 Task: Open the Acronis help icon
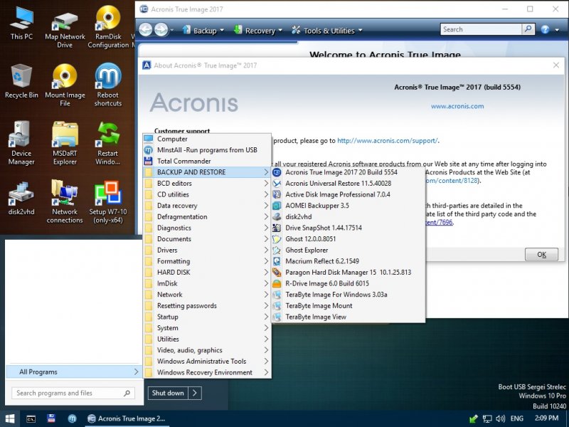coord(545,30)
